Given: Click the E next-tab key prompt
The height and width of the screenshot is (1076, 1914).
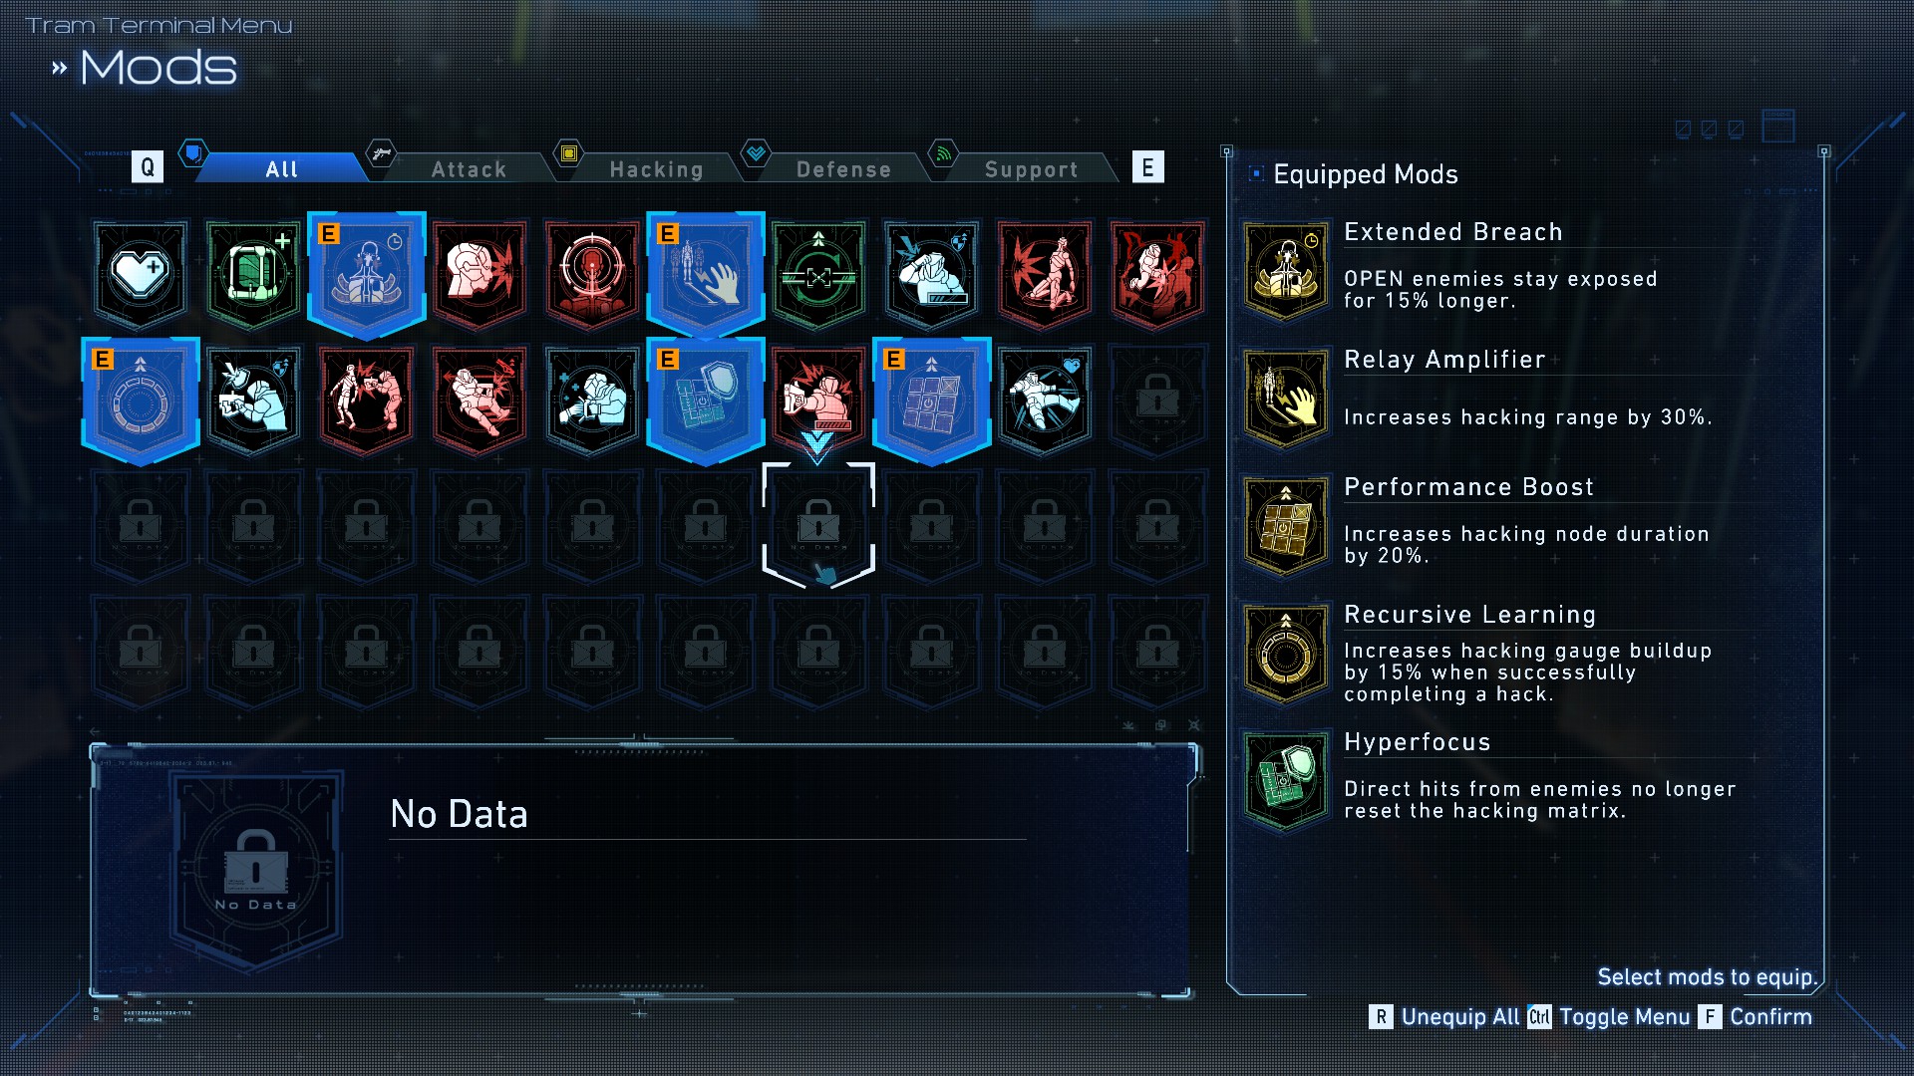Looking at the screenshot, I should (x=1147, y=167).
